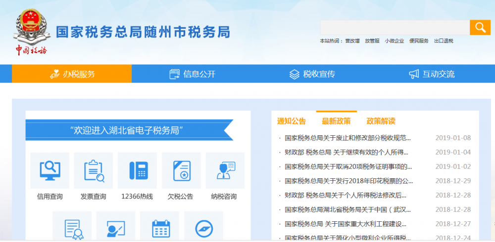Click the China Tax emblem logo
This screenshot has height=242, width=495.
[31, 31]
